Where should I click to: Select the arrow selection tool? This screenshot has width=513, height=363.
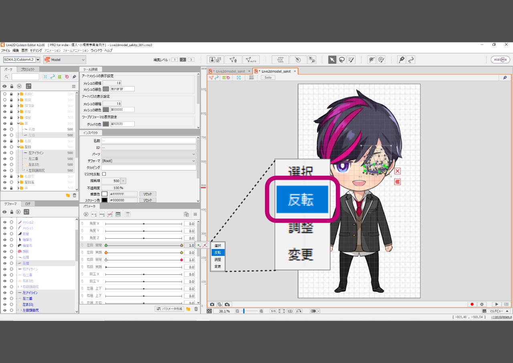click(332, 60)
